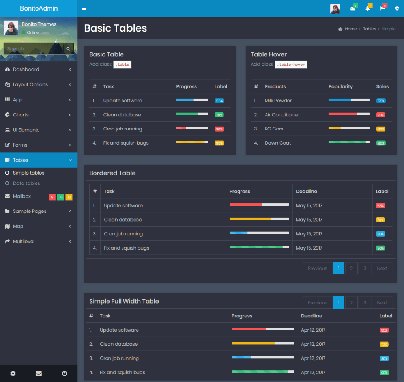The width and height of the screenshot is (404, 382).
Task: Click Air Conditioner popularity bar
Action: click(349, 114)
